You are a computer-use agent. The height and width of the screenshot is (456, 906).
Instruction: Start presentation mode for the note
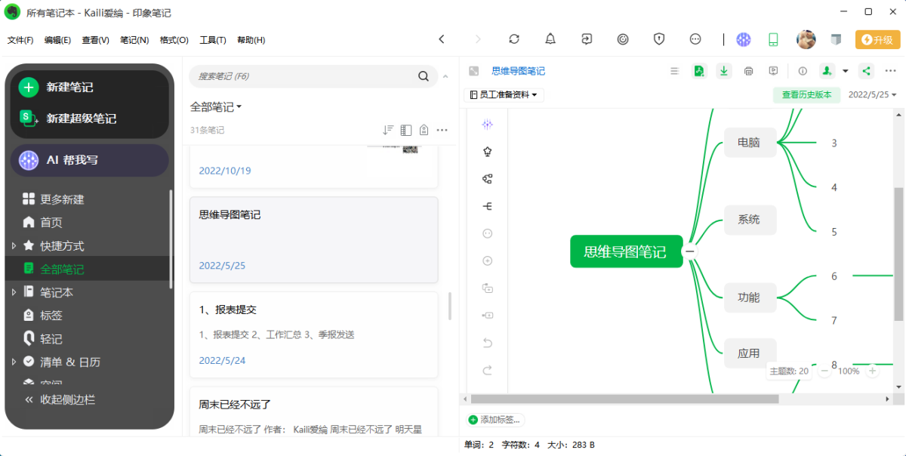click(773, 71)
